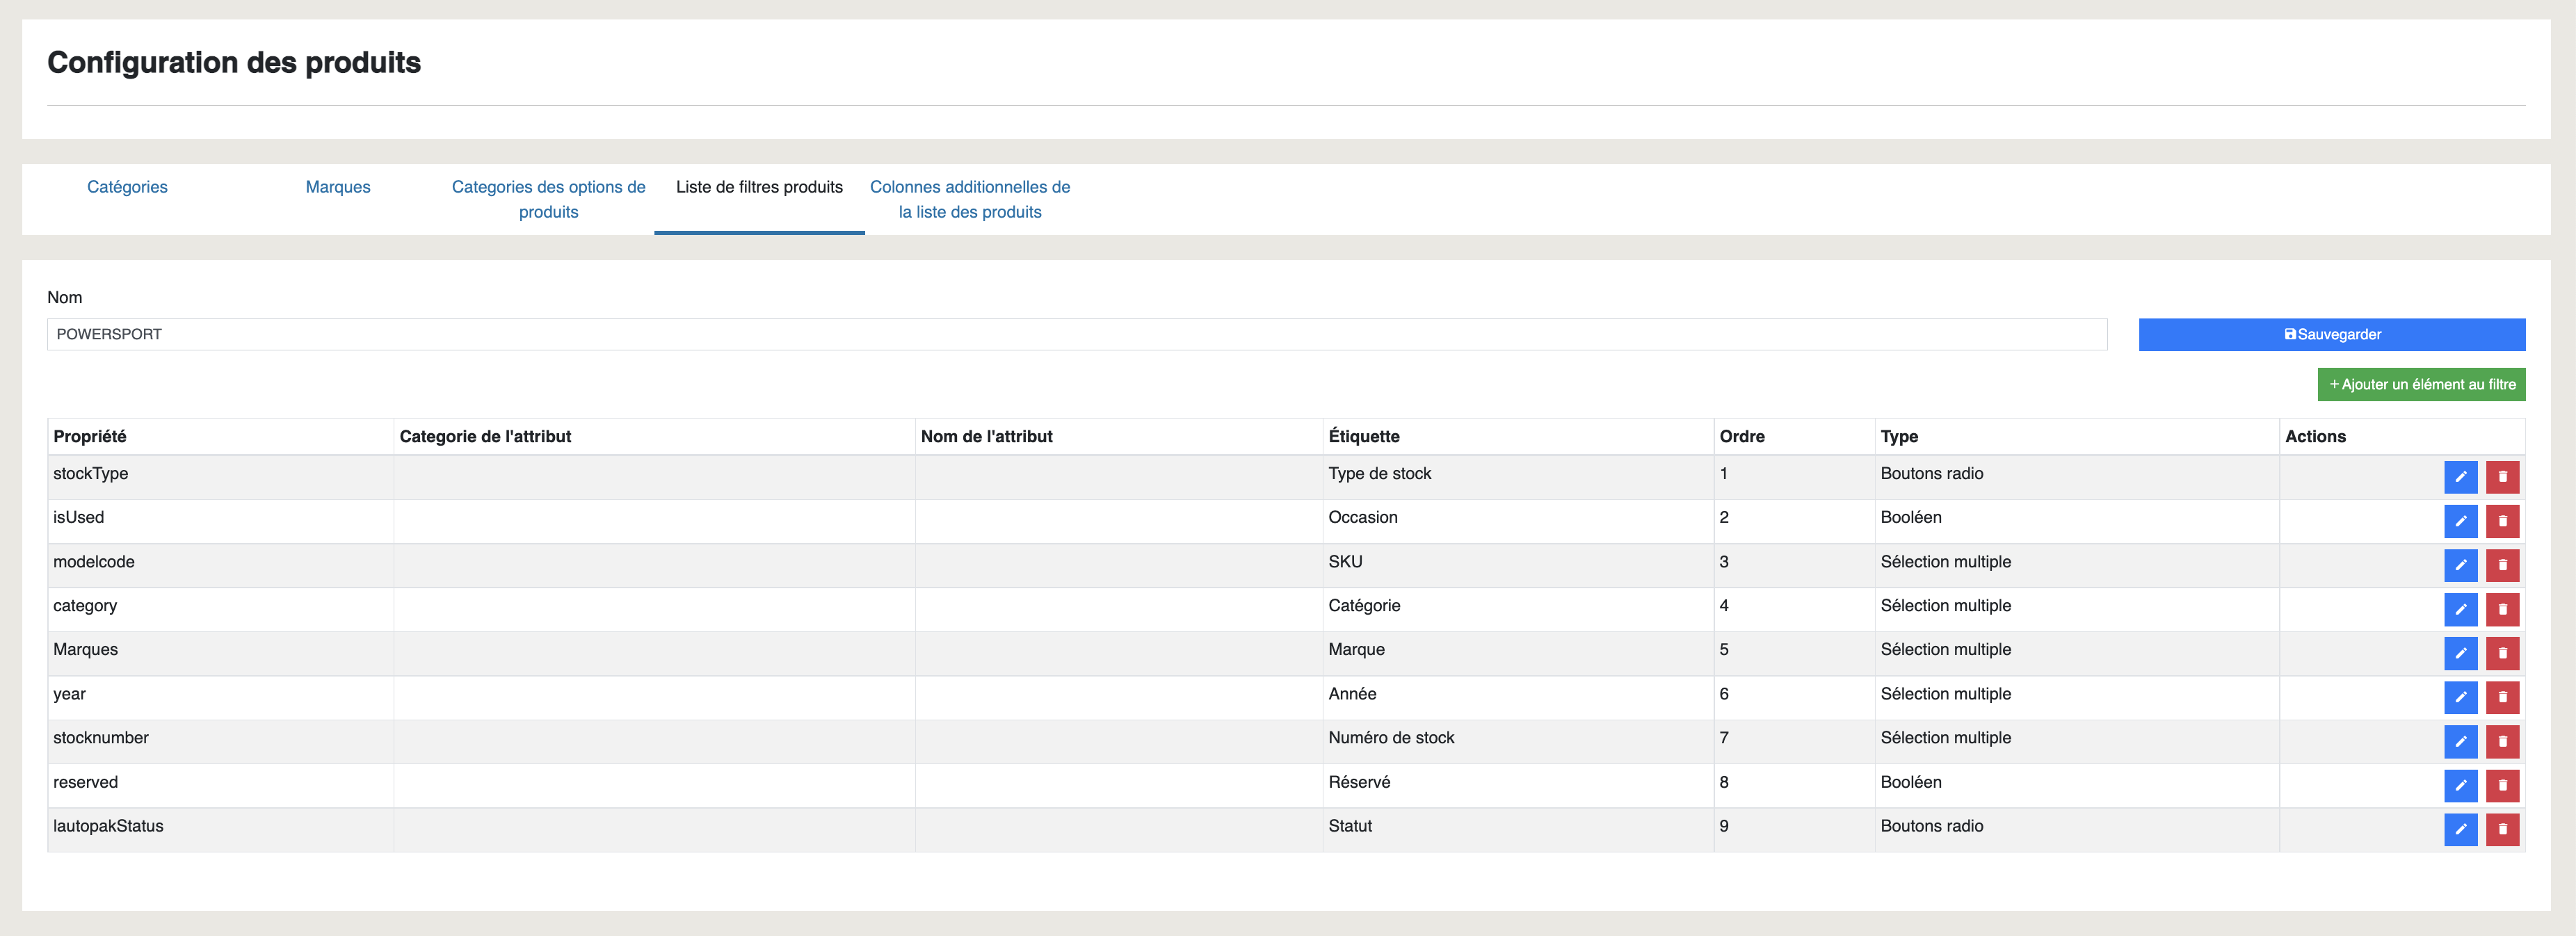Viewport: 2576px width, 947px height.
Task: Edit the stockType filter row
Action: (x=2460, y=477)
